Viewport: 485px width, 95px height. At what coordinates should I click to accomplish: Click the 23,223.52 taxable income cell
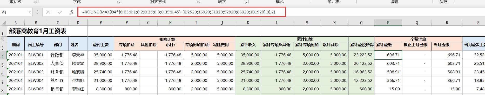pyautogui.click(x=361, y=55)
